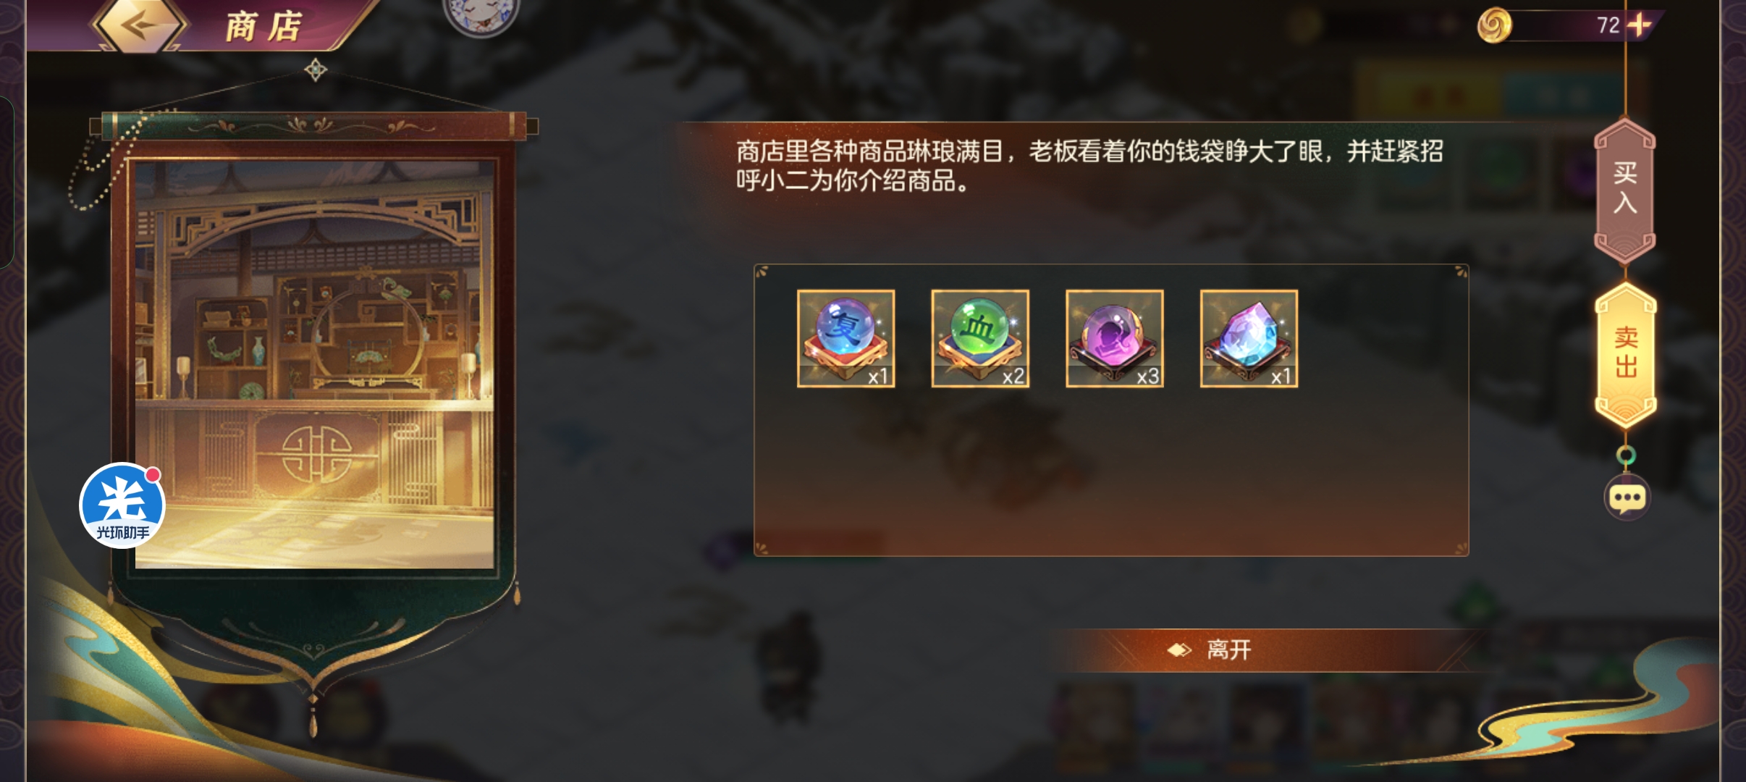Screen dimensions: 1746x782
Task: Click the diamond ornament above scroll banner
Action: click(316, 70)
